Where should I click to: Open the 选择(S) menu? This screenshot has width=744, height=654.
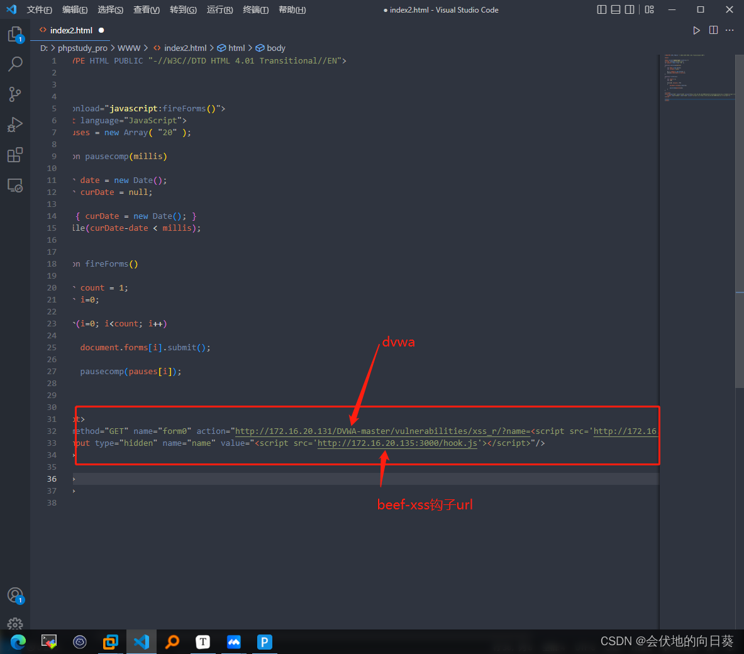click(111, 9)
